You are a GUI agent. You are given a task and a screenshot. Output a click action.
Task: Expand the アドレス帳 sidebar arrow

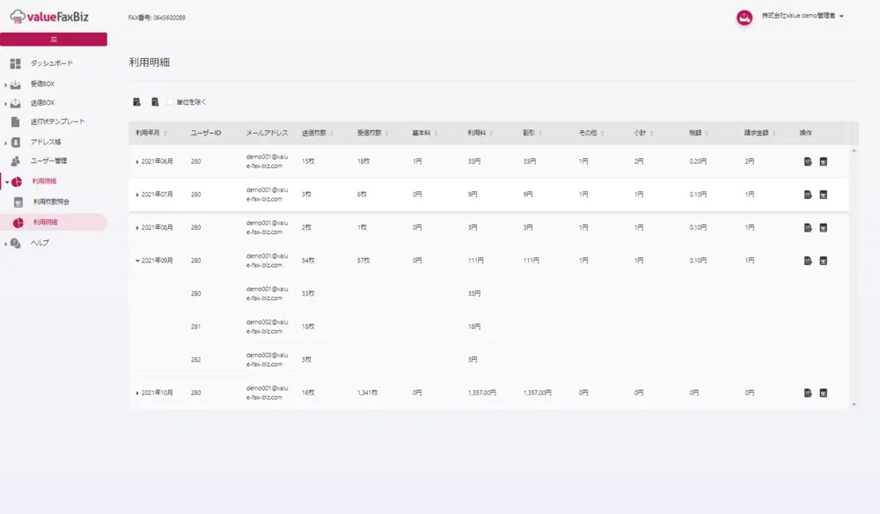(x=5, y=143)
